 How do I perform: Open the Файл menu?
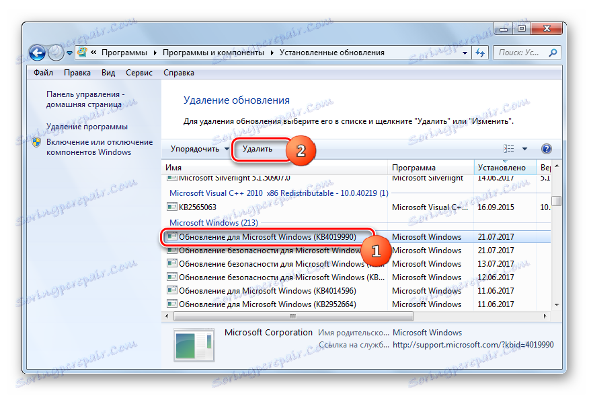point(43,73)
